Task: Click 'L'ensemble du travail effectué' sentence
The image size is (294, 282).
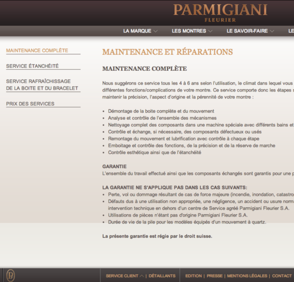Action: 198,173
